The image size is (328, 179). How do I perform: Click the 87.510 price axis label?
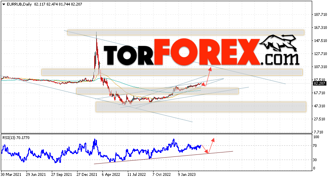click(x=320, y=80)
